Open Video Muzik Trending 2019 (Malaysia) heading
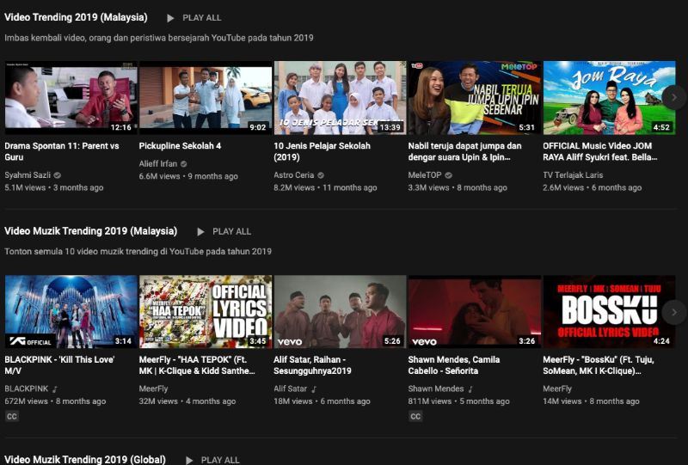This screenshot has height=465, width=688. (91, 231)
